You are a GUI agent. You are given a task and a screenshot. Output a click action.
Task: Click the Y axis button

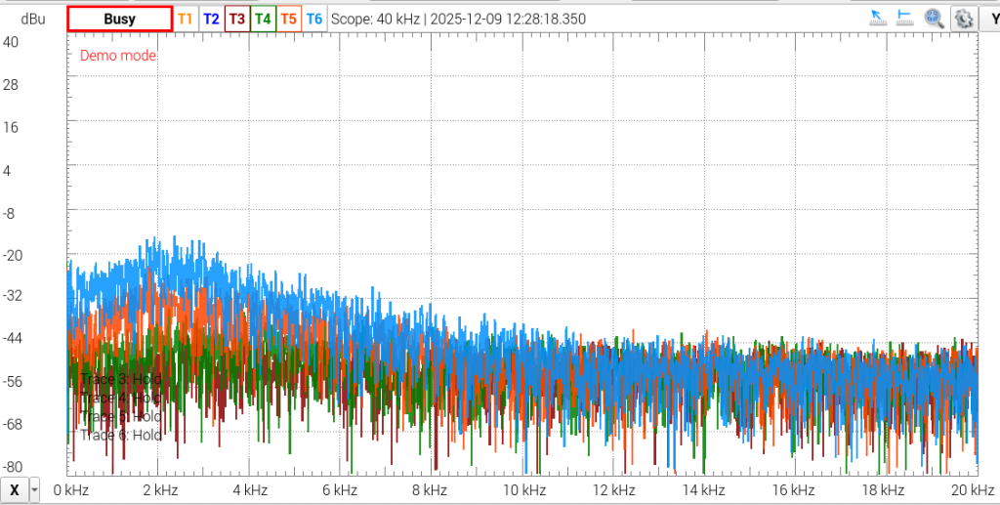(x=992, y=19)
